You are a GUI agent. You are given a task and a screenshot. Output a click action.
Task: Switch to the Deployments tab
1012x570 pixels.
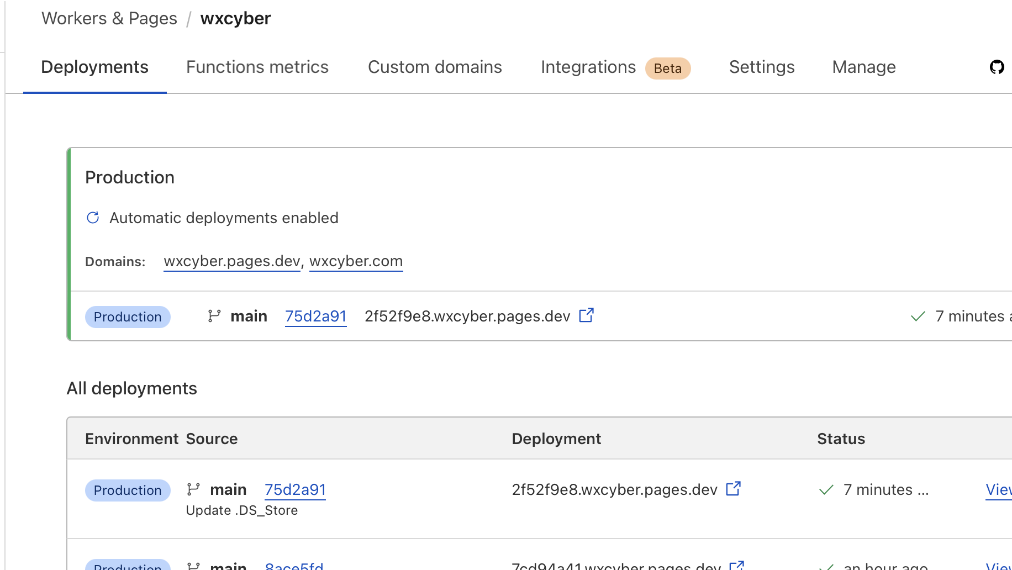(x=94, y=67)
